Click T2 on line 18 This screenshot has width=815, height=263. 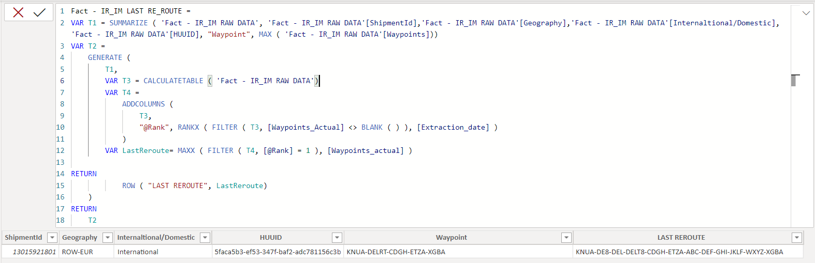(92, 220)
